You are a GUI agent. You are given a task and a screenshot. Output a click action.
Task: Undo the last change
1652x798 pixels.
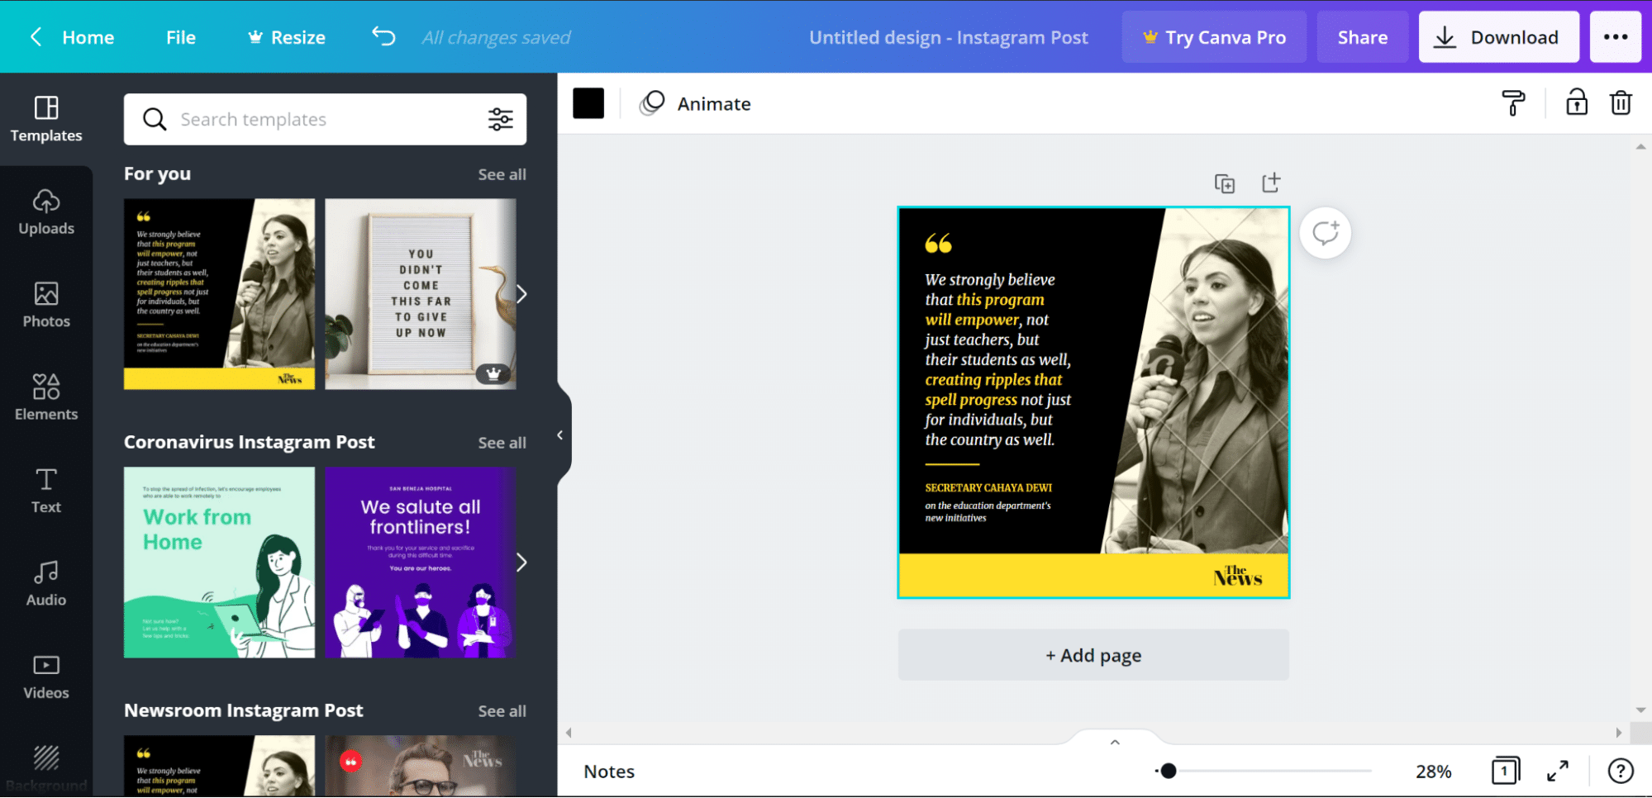click(383, 36)
